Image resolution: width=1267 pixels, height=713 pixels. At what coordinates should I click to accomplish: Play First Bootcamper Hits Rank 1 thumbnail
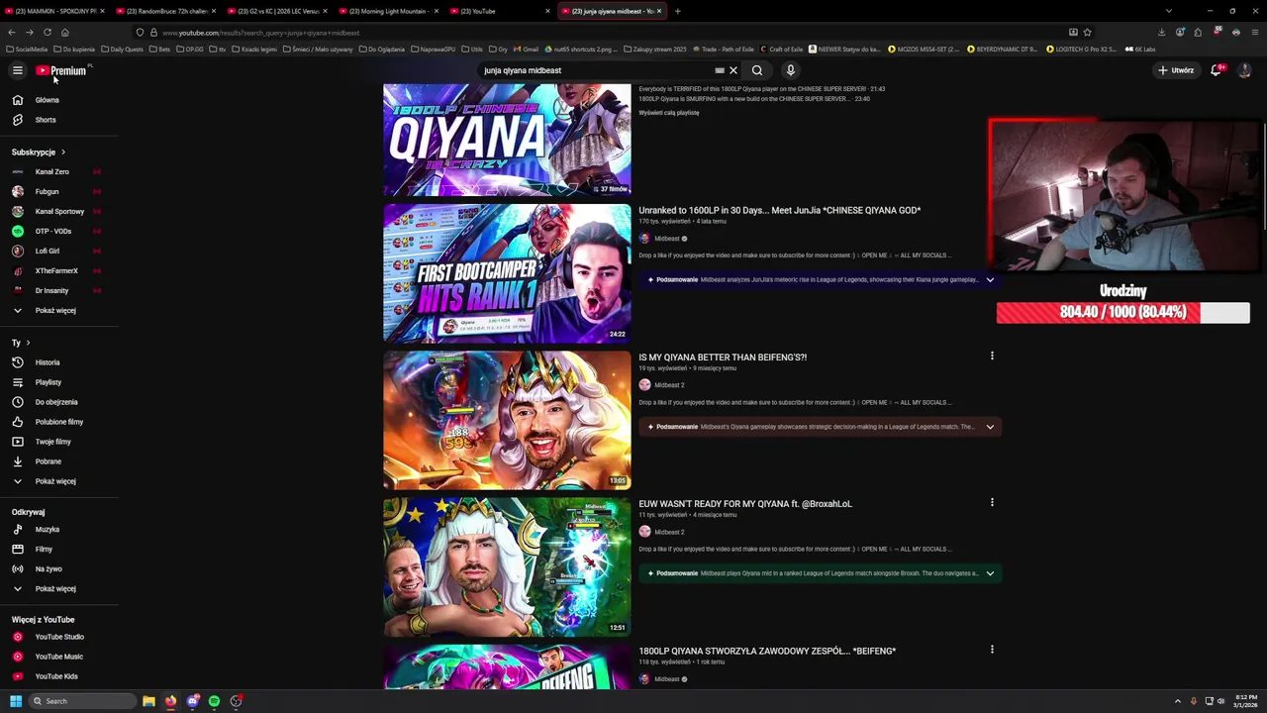tap(507, 273)
